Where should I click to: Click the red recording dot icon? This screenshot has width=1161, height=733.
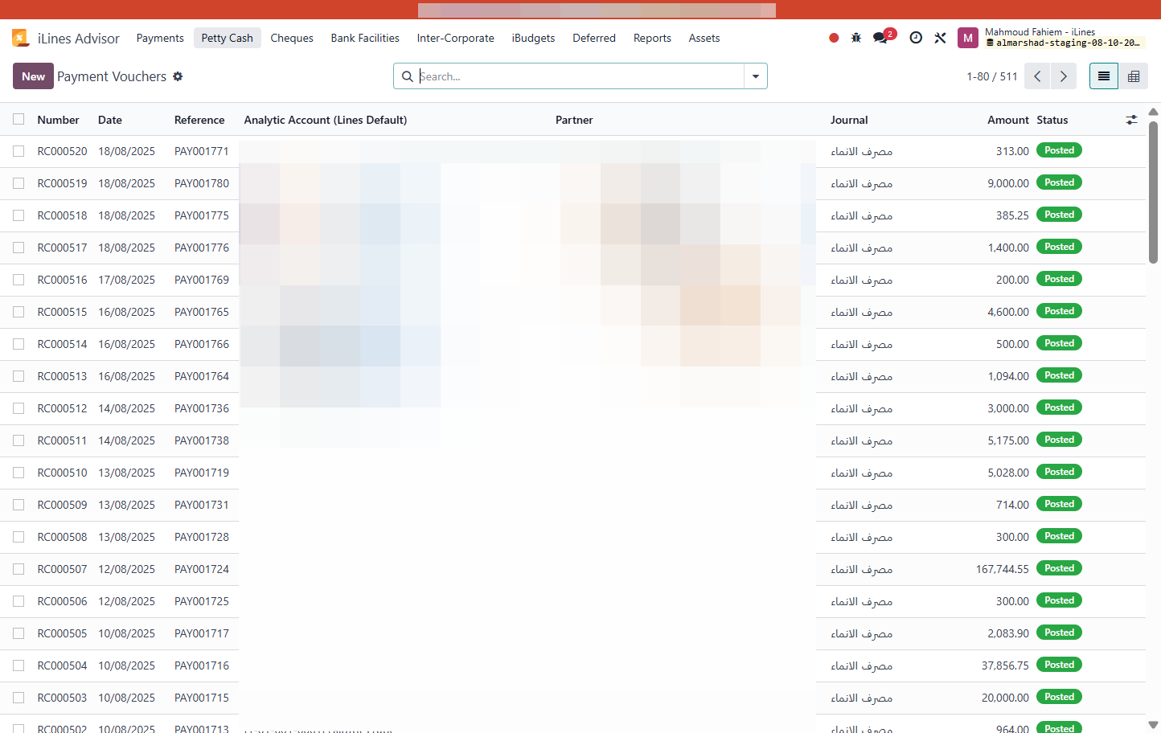click(x=834, y=38)
